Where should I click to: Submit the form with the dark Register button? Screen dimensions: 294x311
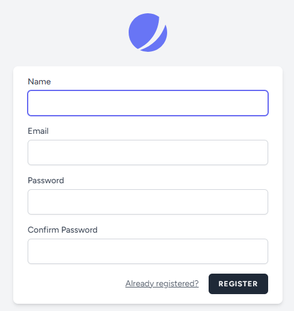click(238, 284)
